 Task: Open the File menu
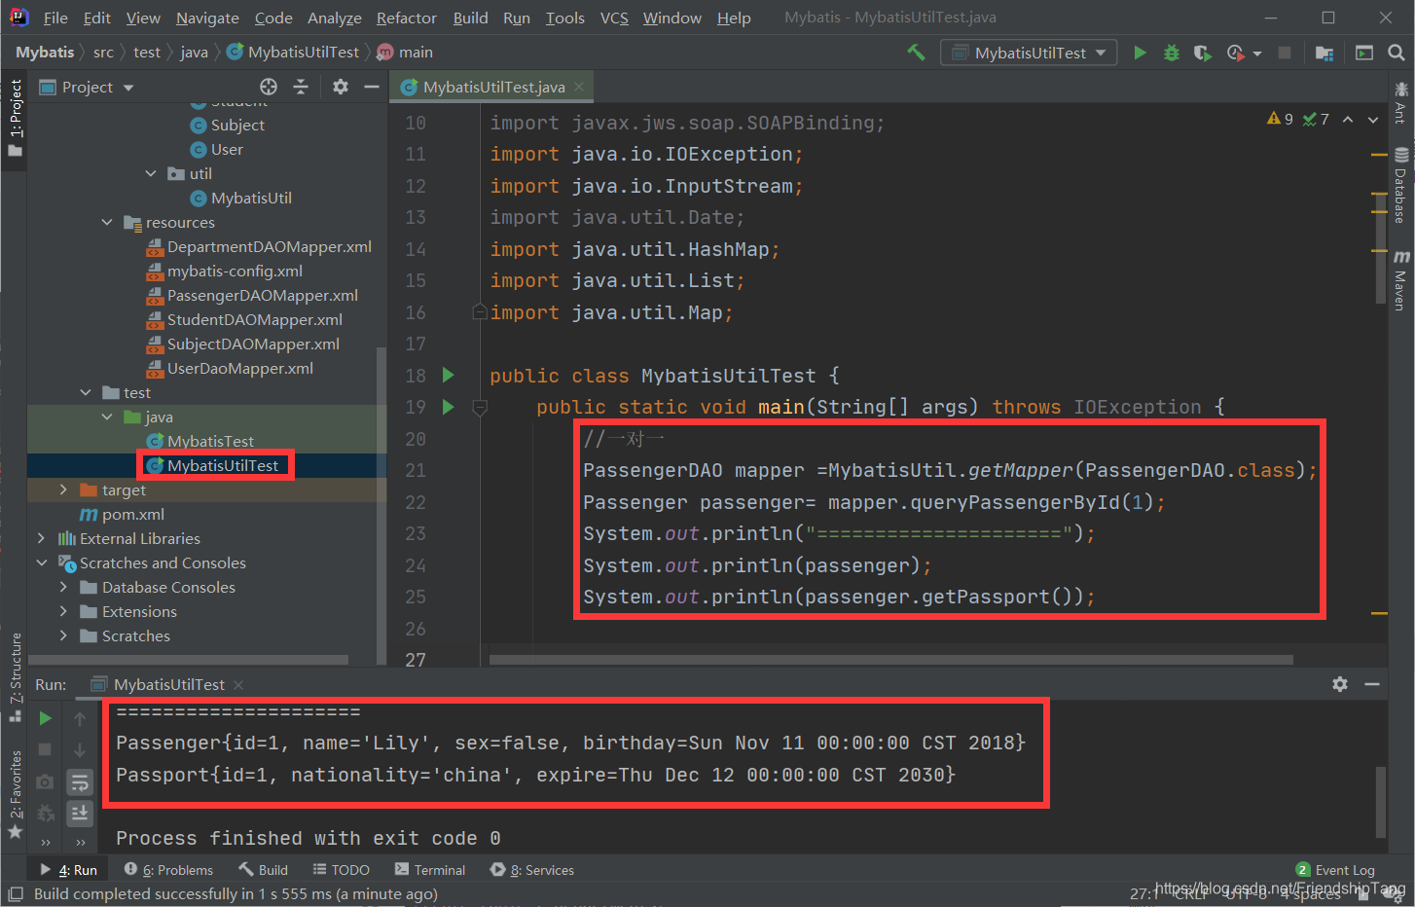(55, 18)
